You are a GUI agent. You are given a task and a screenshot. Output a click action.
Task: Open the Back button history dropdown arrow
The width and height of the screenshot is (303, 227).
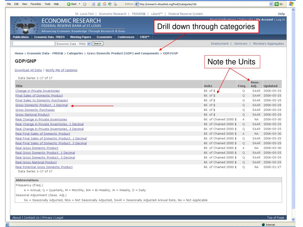pos(79,4)
